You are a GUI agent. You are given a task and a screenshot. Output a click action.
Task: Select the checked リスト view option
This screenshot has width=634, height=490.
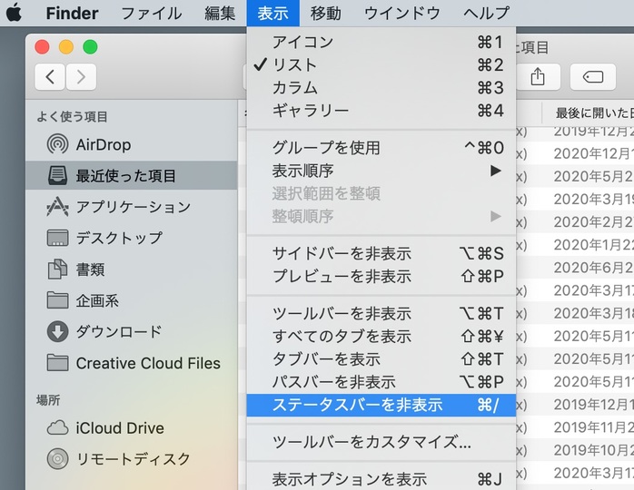[381, 64]
